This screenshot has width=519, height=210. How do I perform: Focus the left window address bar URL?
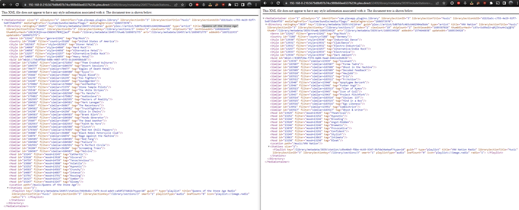(x=100, y=5)
